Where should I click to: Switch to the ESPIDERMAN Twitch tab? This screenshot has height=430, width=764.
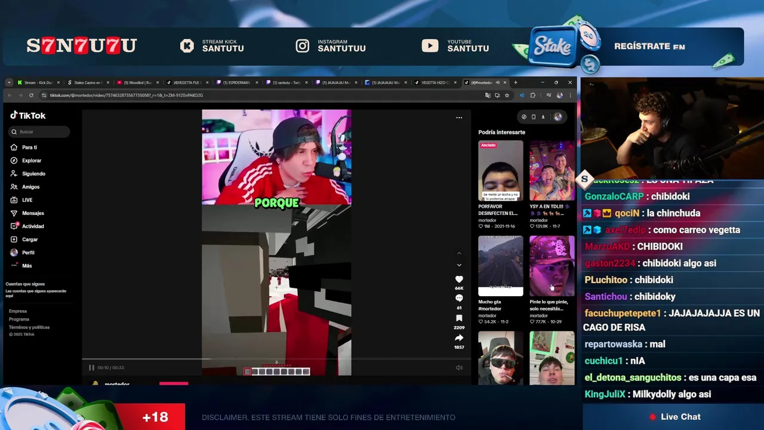[236, 82]
